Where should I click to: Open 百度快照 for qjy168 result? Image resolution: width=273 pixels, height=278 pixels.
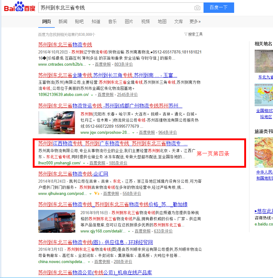pos(143,231)
